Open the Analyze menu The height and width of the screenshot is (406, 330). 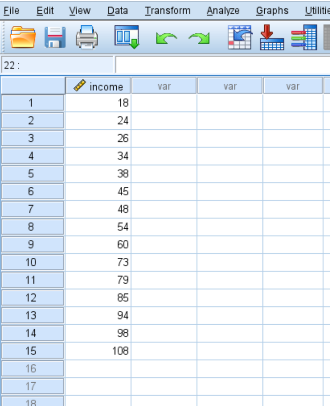(223, 11)
